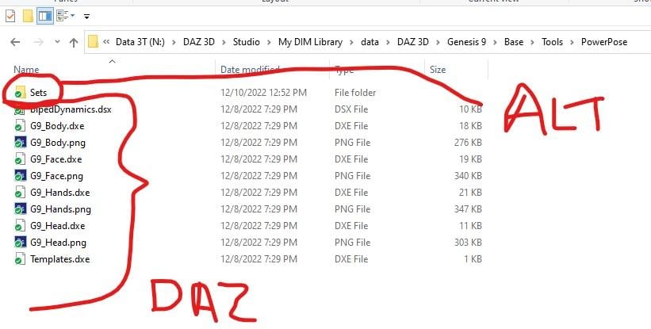This screenshot has width=651, height=329.
Task: Expand hidden path chevrons before Data 3T
Action: [x=106, y=42]
